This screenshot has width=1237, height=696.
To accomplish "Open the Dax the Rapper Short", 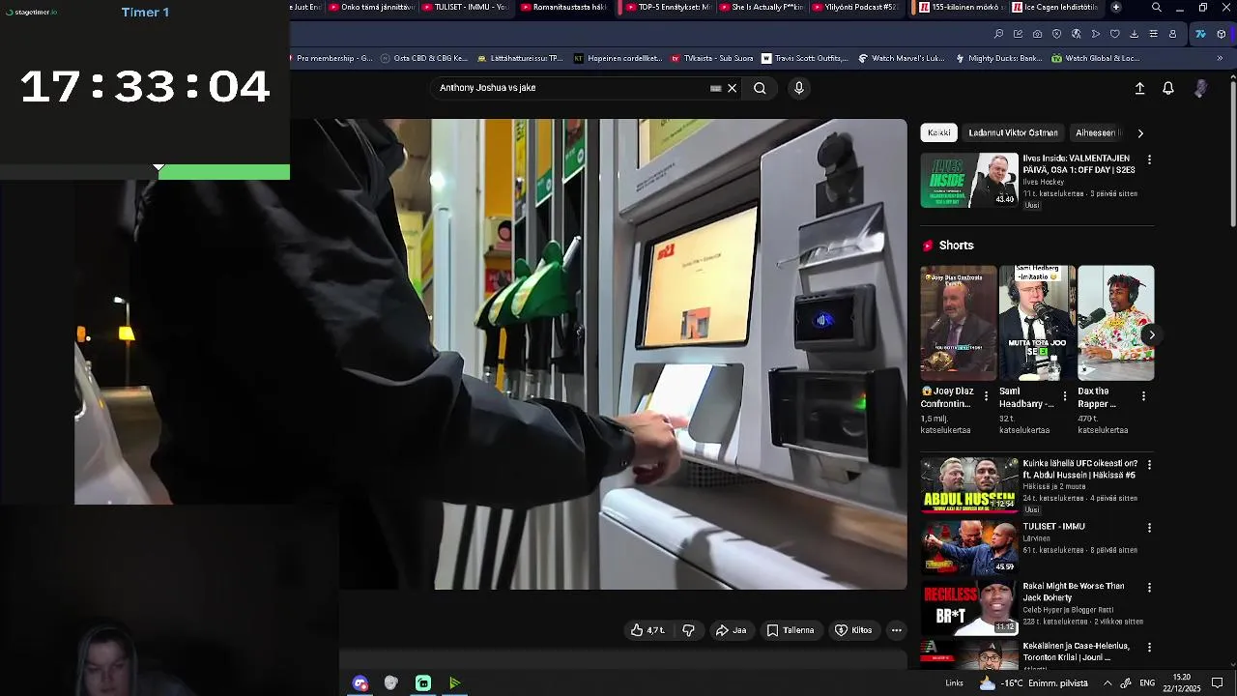I will [x=1115, y=323].
